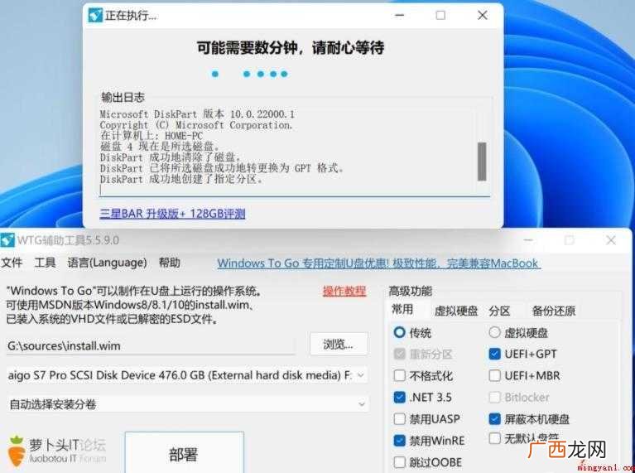The image size is (635, 473).
Task: Minimize the WTG辅助工具 main window
Action: tap(528, 240)
